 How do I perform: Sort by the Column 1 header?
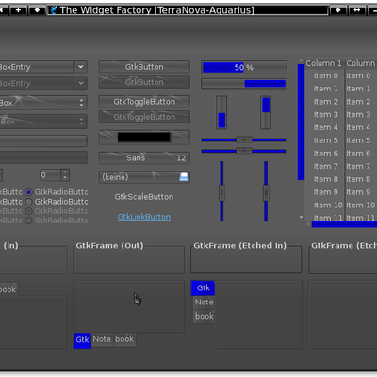(323, 63)
